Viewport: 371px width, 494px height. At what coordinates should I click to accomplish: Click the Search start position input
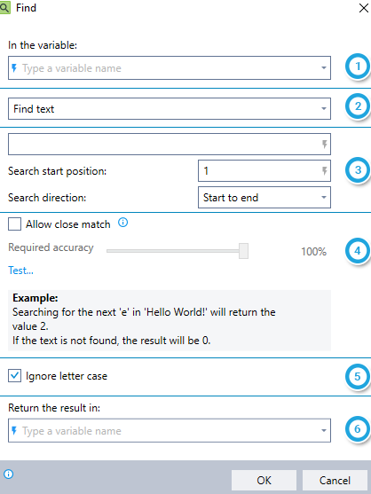264,171
